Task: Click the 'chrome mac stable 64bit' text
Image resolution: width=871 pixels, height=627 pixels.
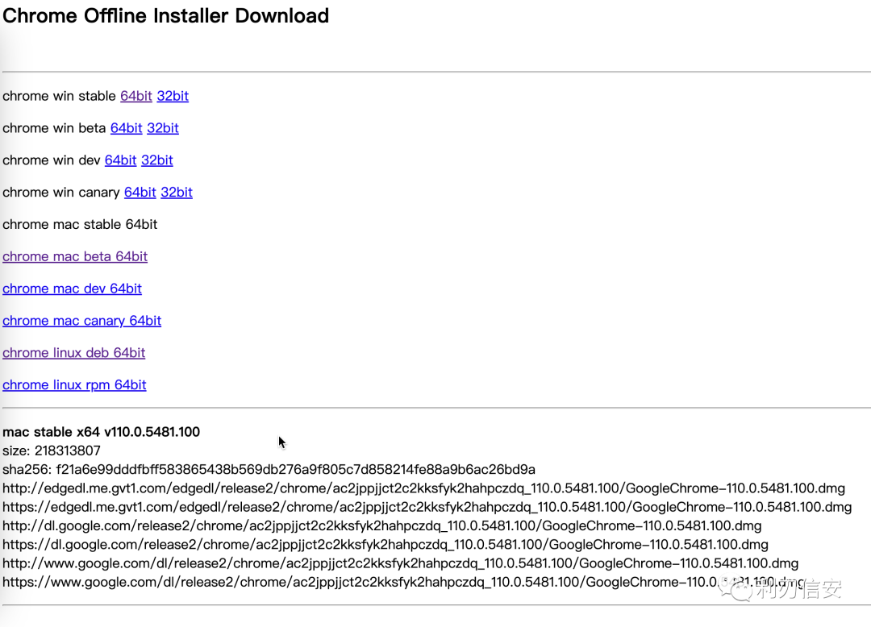Action: point(80,224)
